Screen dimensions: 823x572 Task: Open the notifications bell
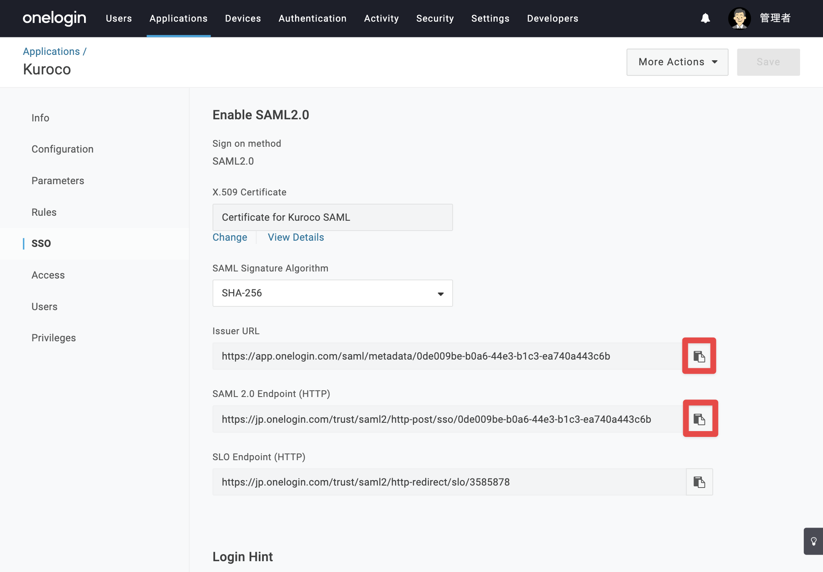tap(705, 18)
